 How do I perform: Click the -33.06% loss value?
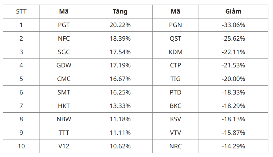coord(233,25)
